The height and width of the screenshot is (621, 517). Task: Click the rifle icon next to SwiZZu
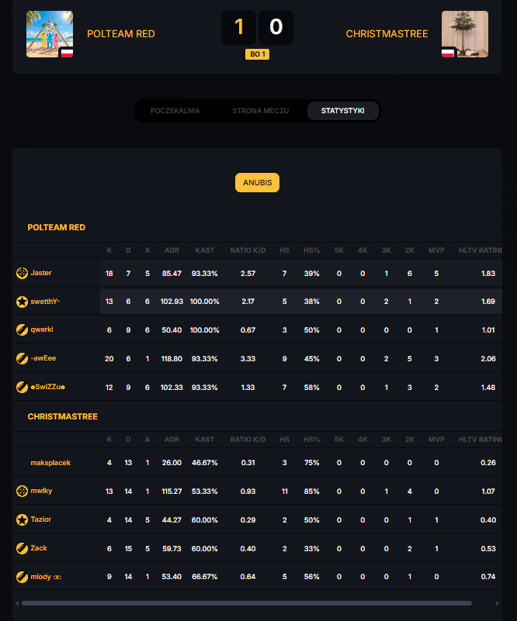(x=22, y=387)
